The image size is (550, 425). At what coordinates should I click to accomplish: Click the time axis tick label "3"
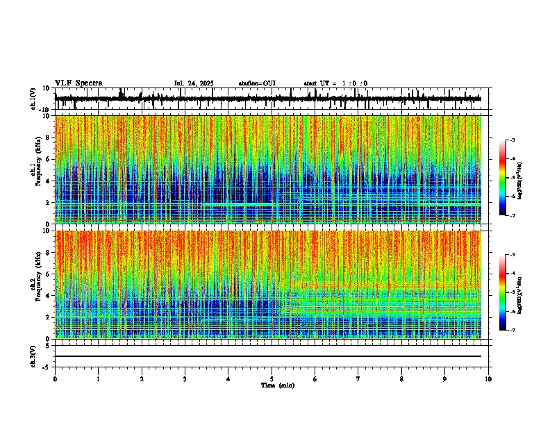tap(185, 379)
